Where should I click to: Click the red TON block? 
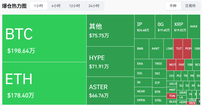pyautogui.click(x=172, y=96)
